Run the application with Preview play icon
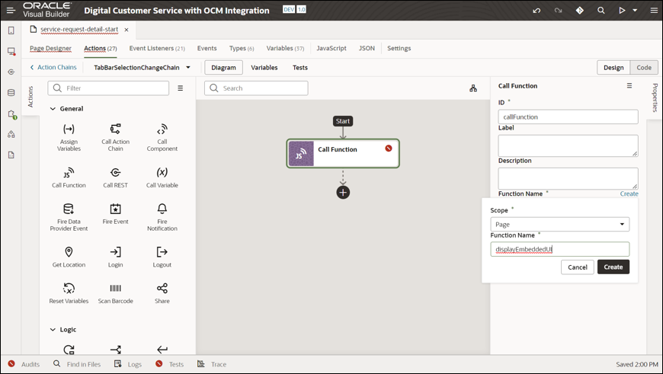This screenshot has width=663, height=374. [622, 10]
